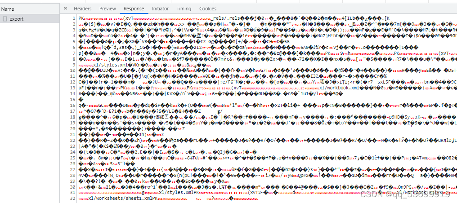Select line number 1 in response
This screenshot has height=203, width=457.
[x=74, y=18]
